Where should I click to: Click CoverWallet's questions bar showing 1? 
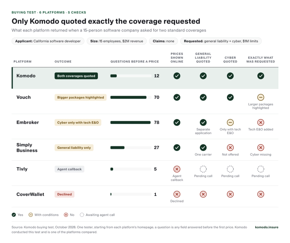point(131,194)
